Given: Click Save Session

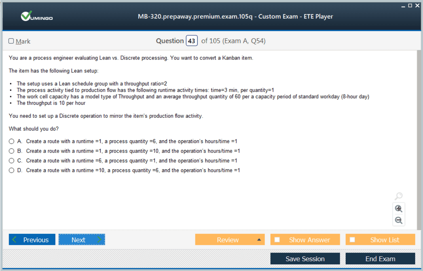Looking at the screenshot, I should pyautogui.click(x=305, y=258).
